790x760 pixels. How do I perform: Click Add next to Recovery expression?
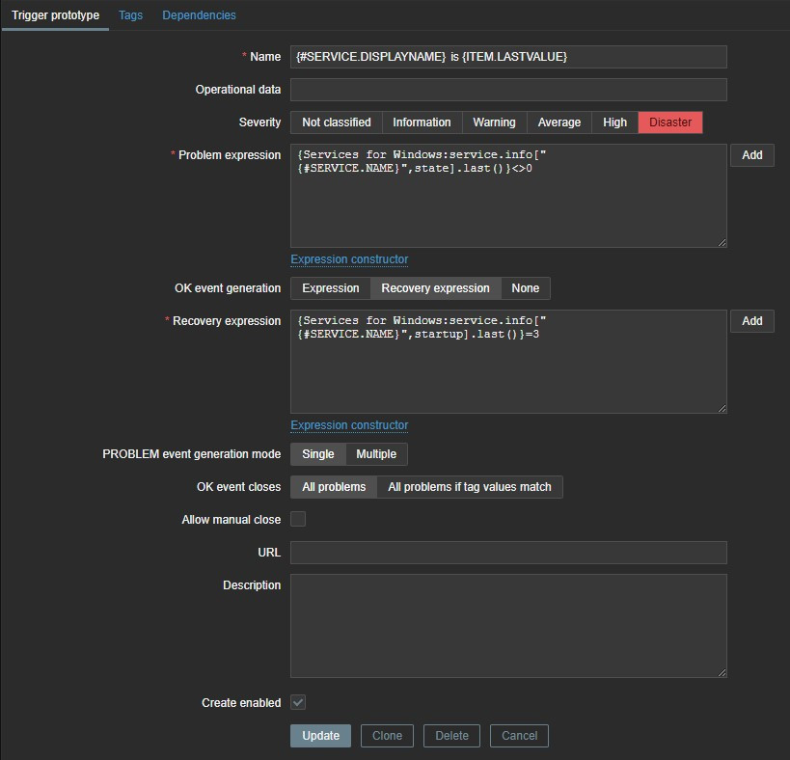click(751, 321)
